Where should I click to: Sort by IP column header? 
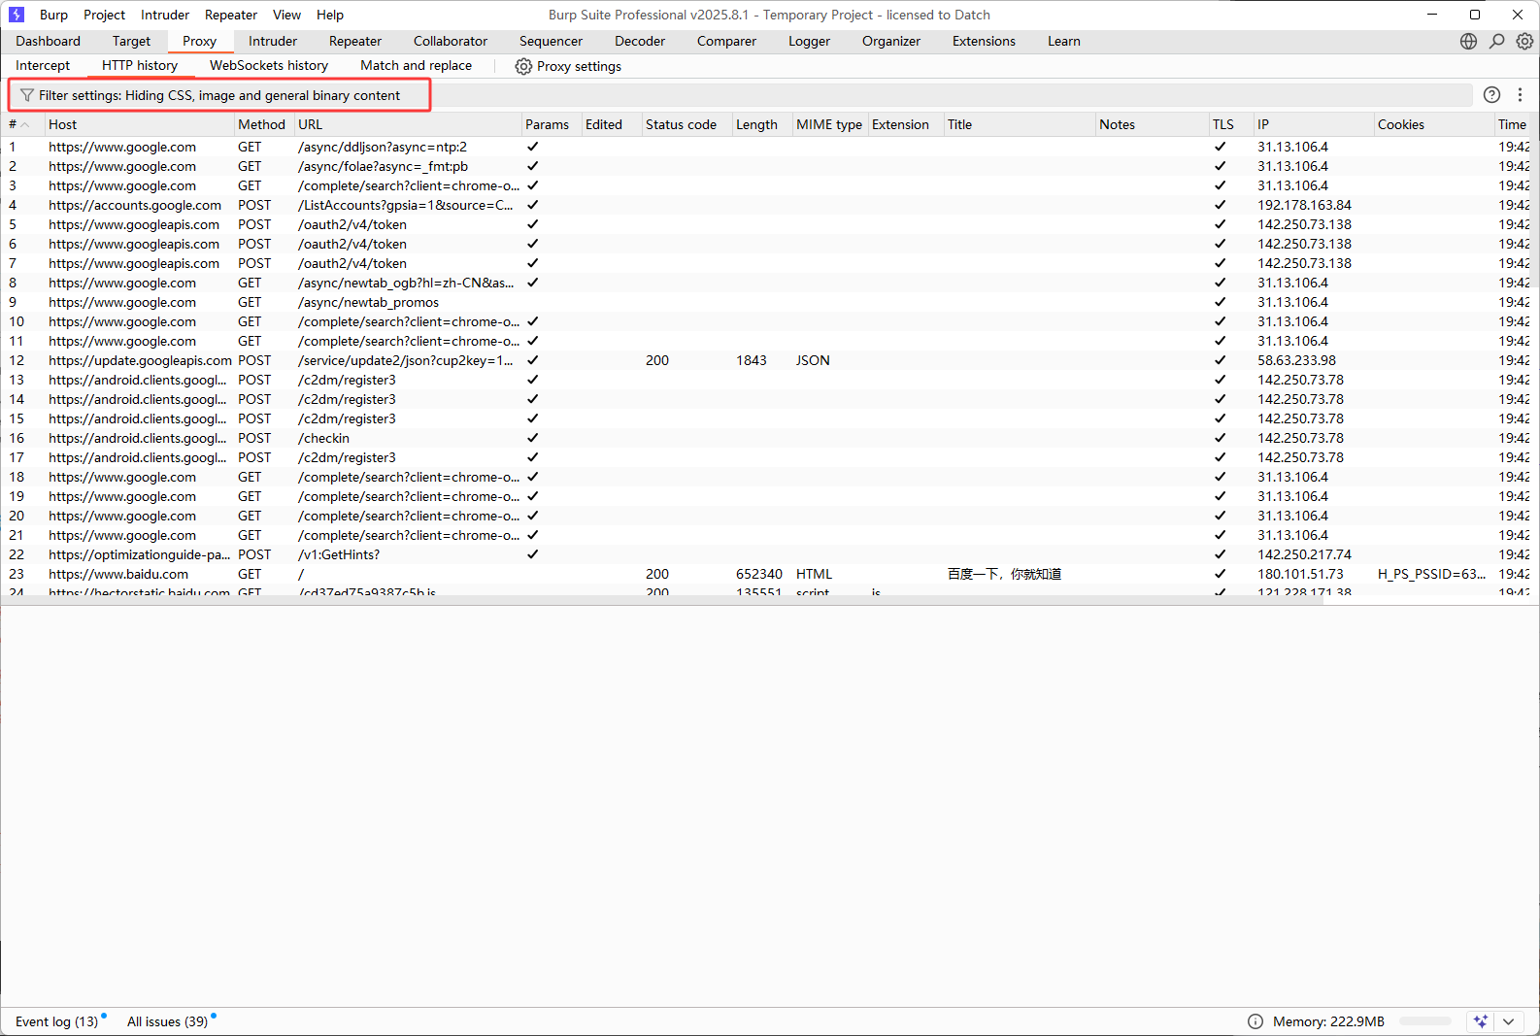(x=1314, y=124)
